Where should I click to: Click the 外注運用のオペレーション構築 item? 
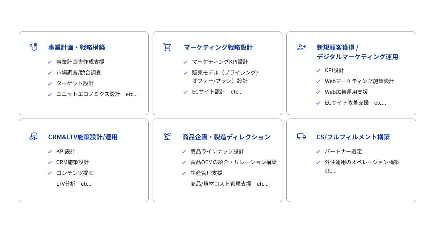(362, 162)
